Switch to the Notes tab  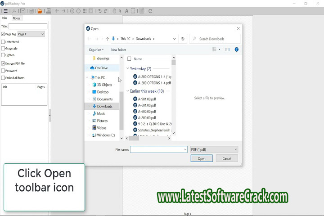coord(16,18)
